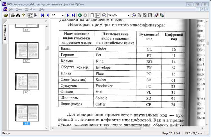Screen dimensions: 211x137
Task: Open the zoom level dropdown list
Action: coord(129,15)
